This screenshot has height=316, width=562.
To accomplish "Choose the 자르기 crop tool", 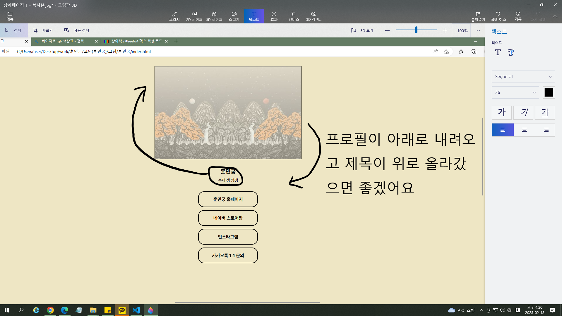I will tap(43, 30).
